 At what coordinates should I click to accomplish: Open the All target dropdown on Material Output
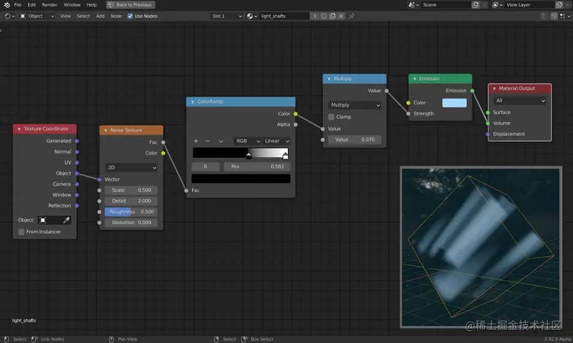[519, 100]
